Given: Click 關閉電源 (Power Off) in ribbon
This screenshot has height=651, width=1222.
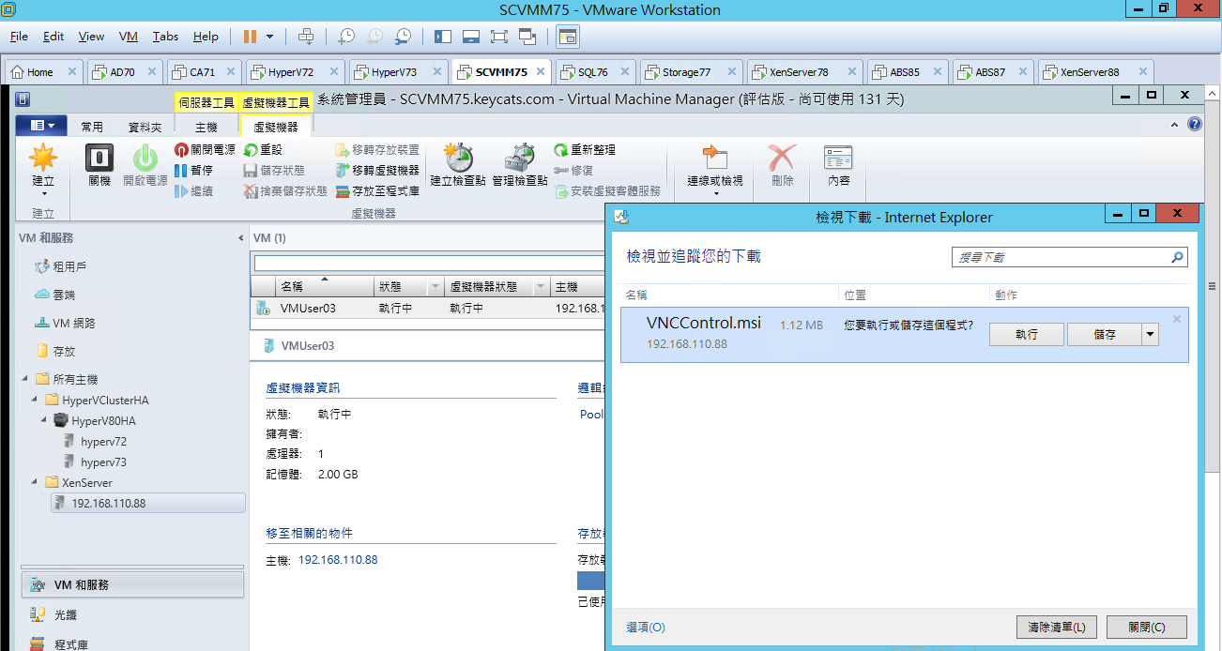Looking at the screenshot, I should [206, 150].
